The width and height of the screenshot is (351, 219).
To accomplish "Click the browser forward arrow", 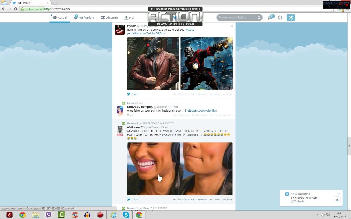I will [x=10, y=9].
